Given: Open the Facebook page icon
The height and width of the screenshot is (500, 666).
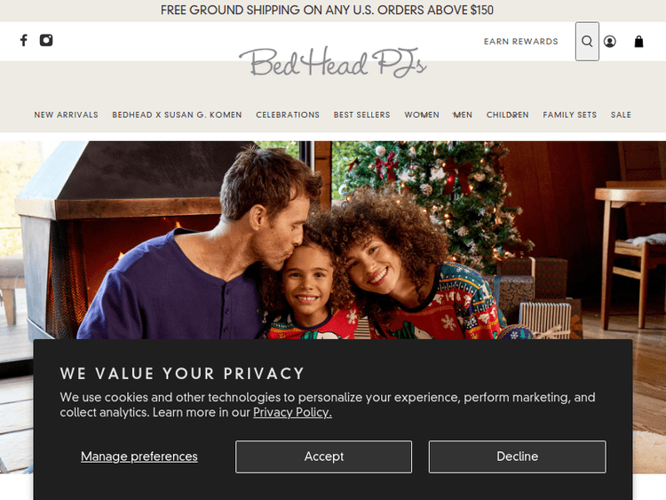Looking at the screenshot, I should point(24,40).
